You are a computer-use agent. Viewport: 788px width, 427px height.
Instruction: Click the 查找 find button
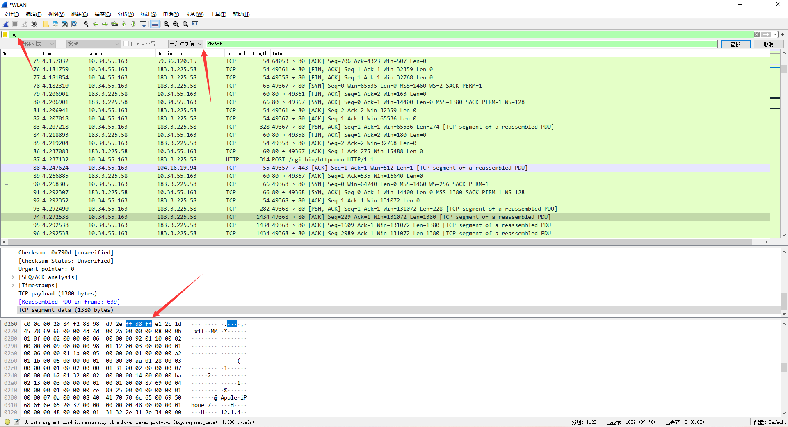click(x=735, y=44)
